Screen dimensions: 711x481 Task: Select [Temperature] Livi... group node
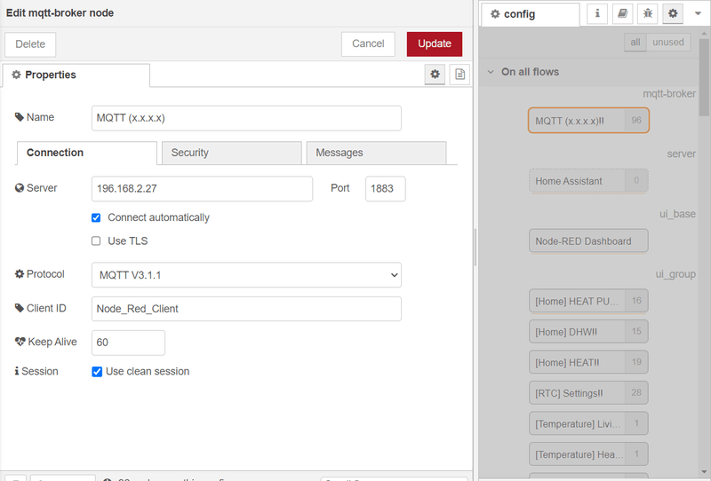[x=588, y=423]
